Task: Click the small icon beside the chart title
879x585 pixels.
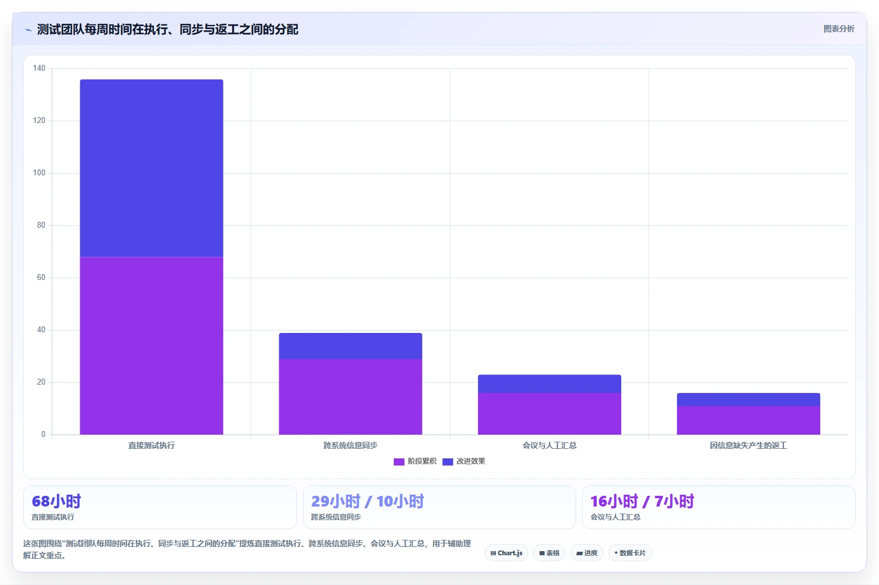Action: click(x=28, y=30)
